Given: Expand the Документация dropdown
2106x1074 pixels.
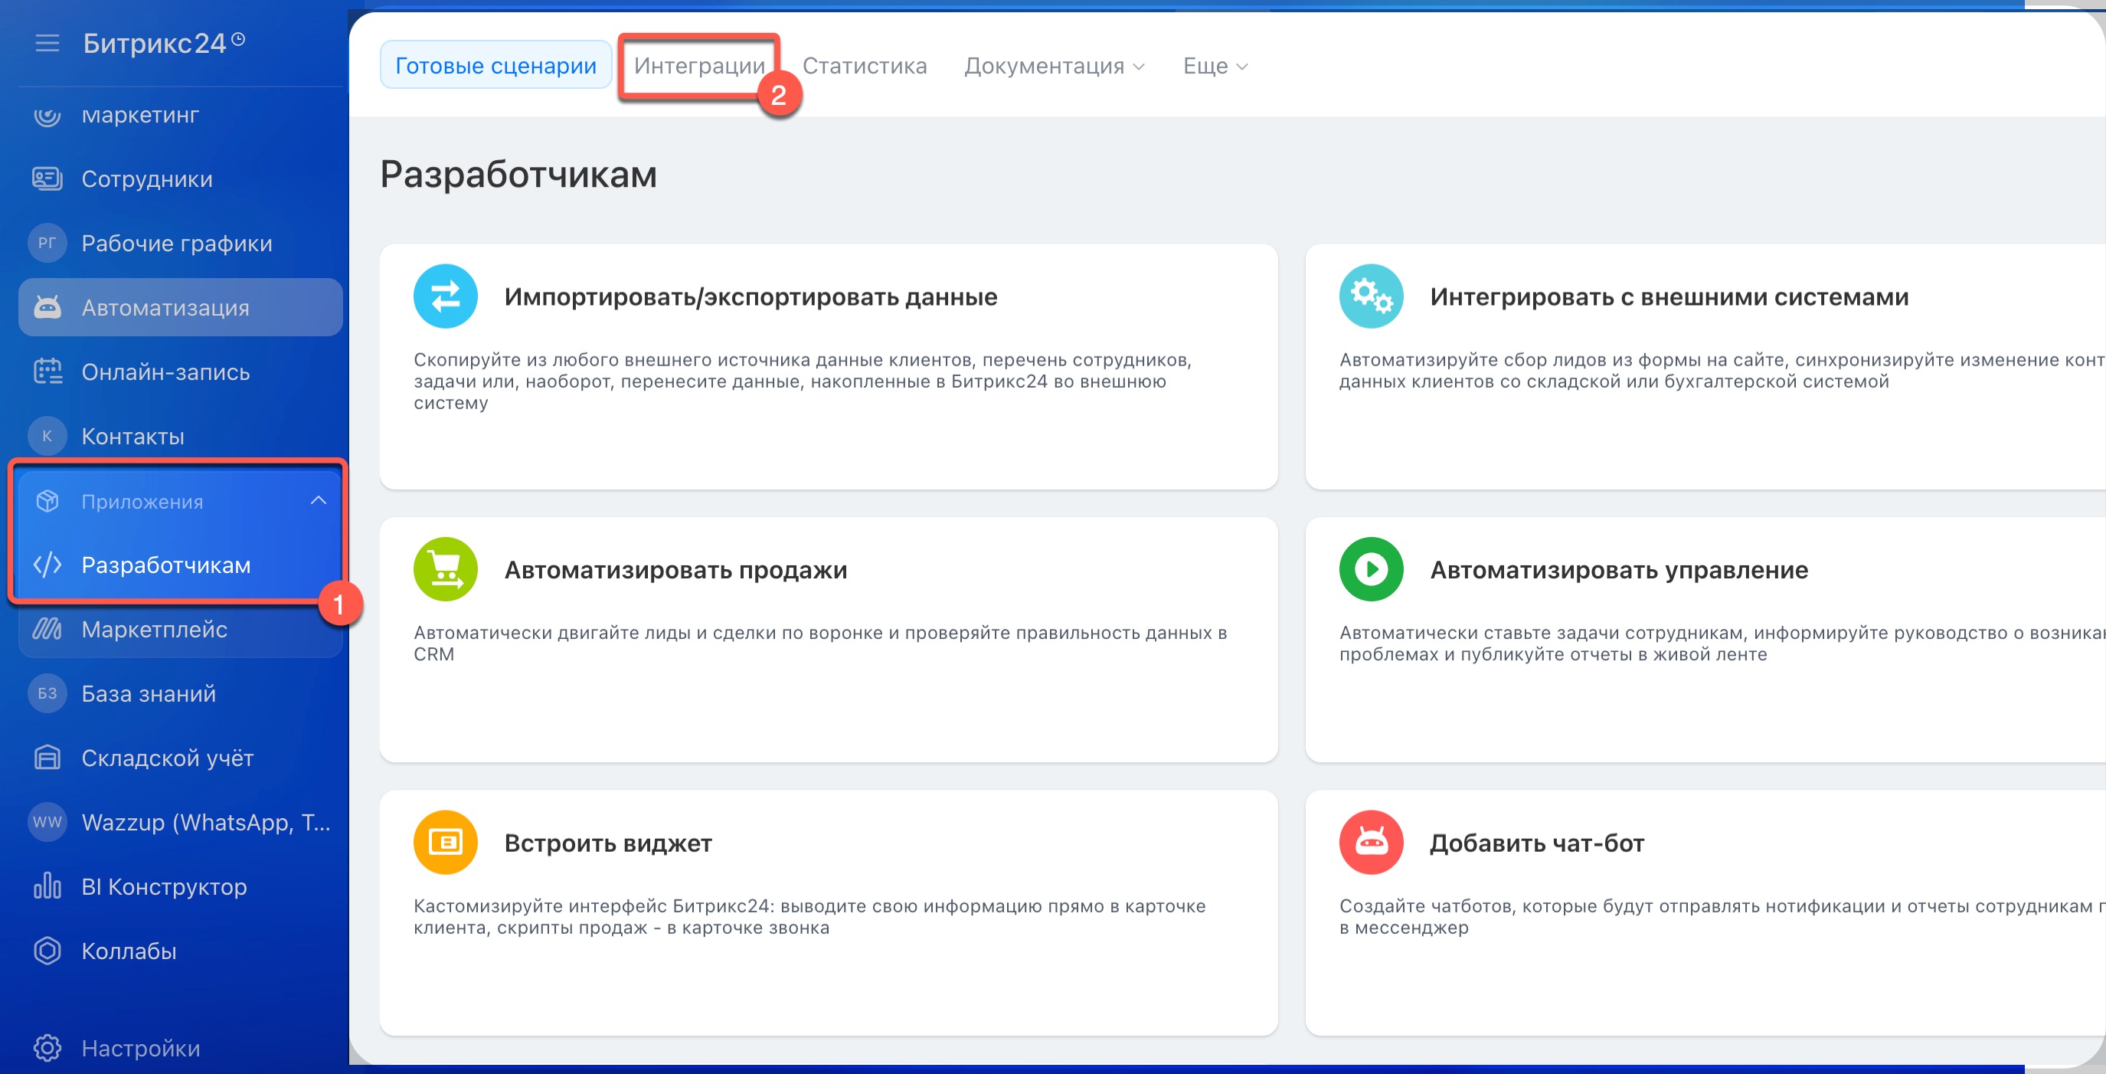Looking at the screenshot, I should 1054,66.
